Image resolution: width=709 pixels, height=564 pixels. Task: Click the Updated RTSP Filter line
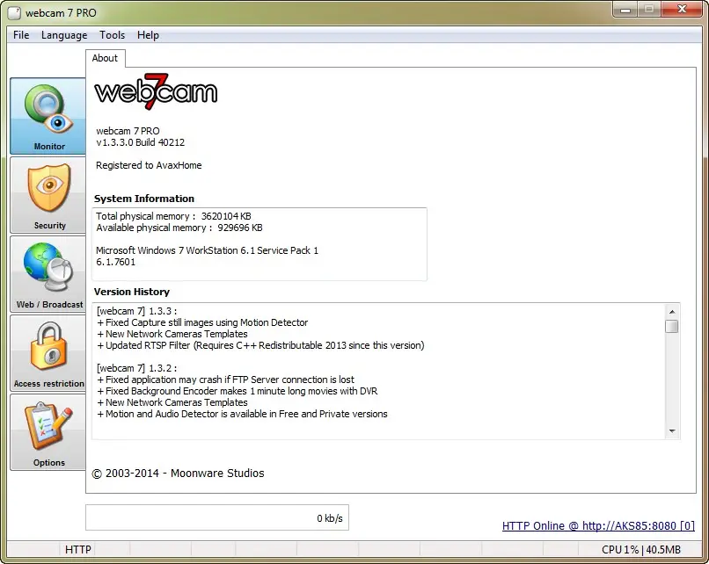coord(260,345)
